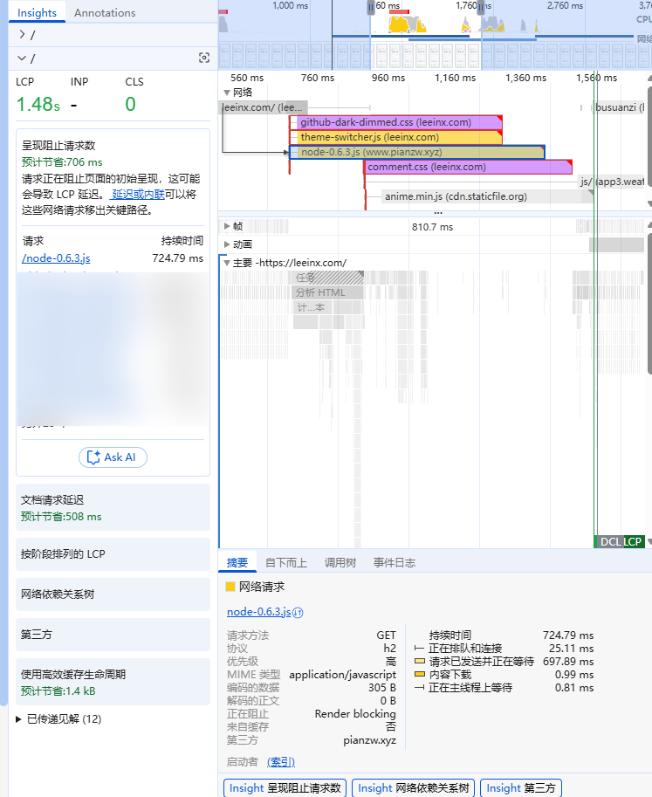Viewport: 652px width, 797px height.
Task: Expand the 帧 frames track
Action: [228, 227]
